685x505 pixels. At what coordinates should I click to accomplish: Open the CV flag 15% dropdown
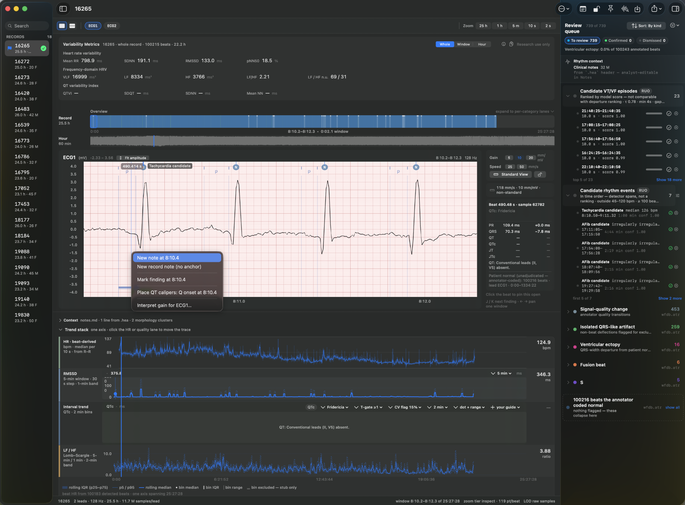pyautogui.click(x=405, y=407)
